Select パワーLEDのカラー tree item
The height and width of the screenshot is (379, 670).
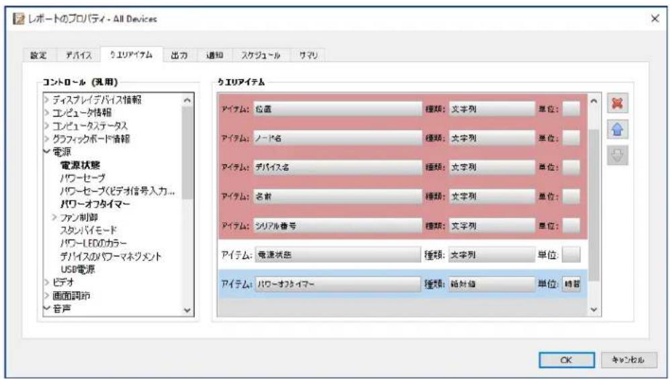point(93,243)
